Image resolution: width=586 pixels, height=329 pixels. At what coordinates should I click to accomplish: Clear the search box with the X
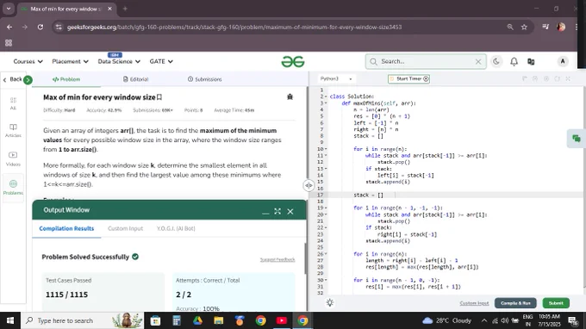tap(478, 62)
